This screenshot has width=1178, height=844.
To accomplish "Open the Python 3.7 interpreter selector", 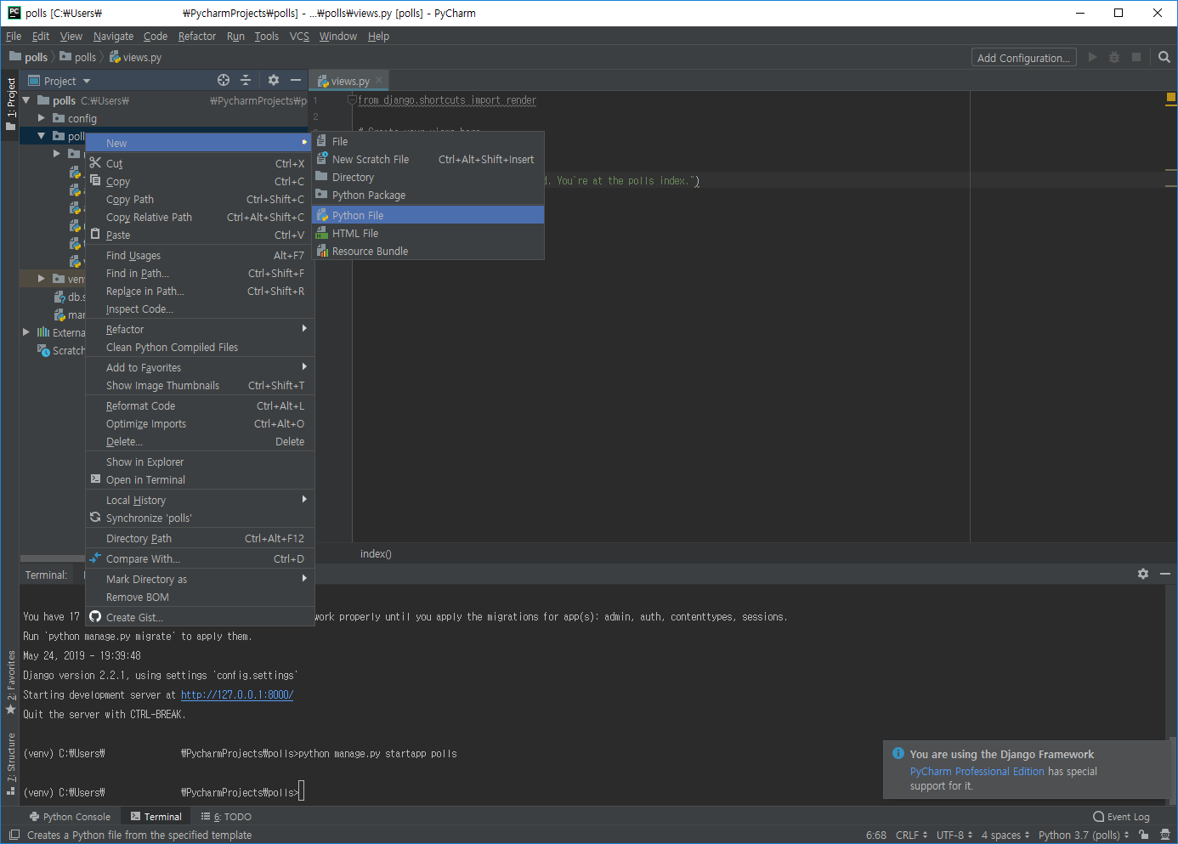I will tap(1084, 835).
